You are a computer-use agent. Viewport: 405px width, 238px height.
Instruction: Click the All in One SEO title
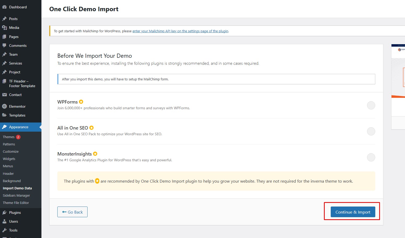pyautogui.click(x=73, y=128)
